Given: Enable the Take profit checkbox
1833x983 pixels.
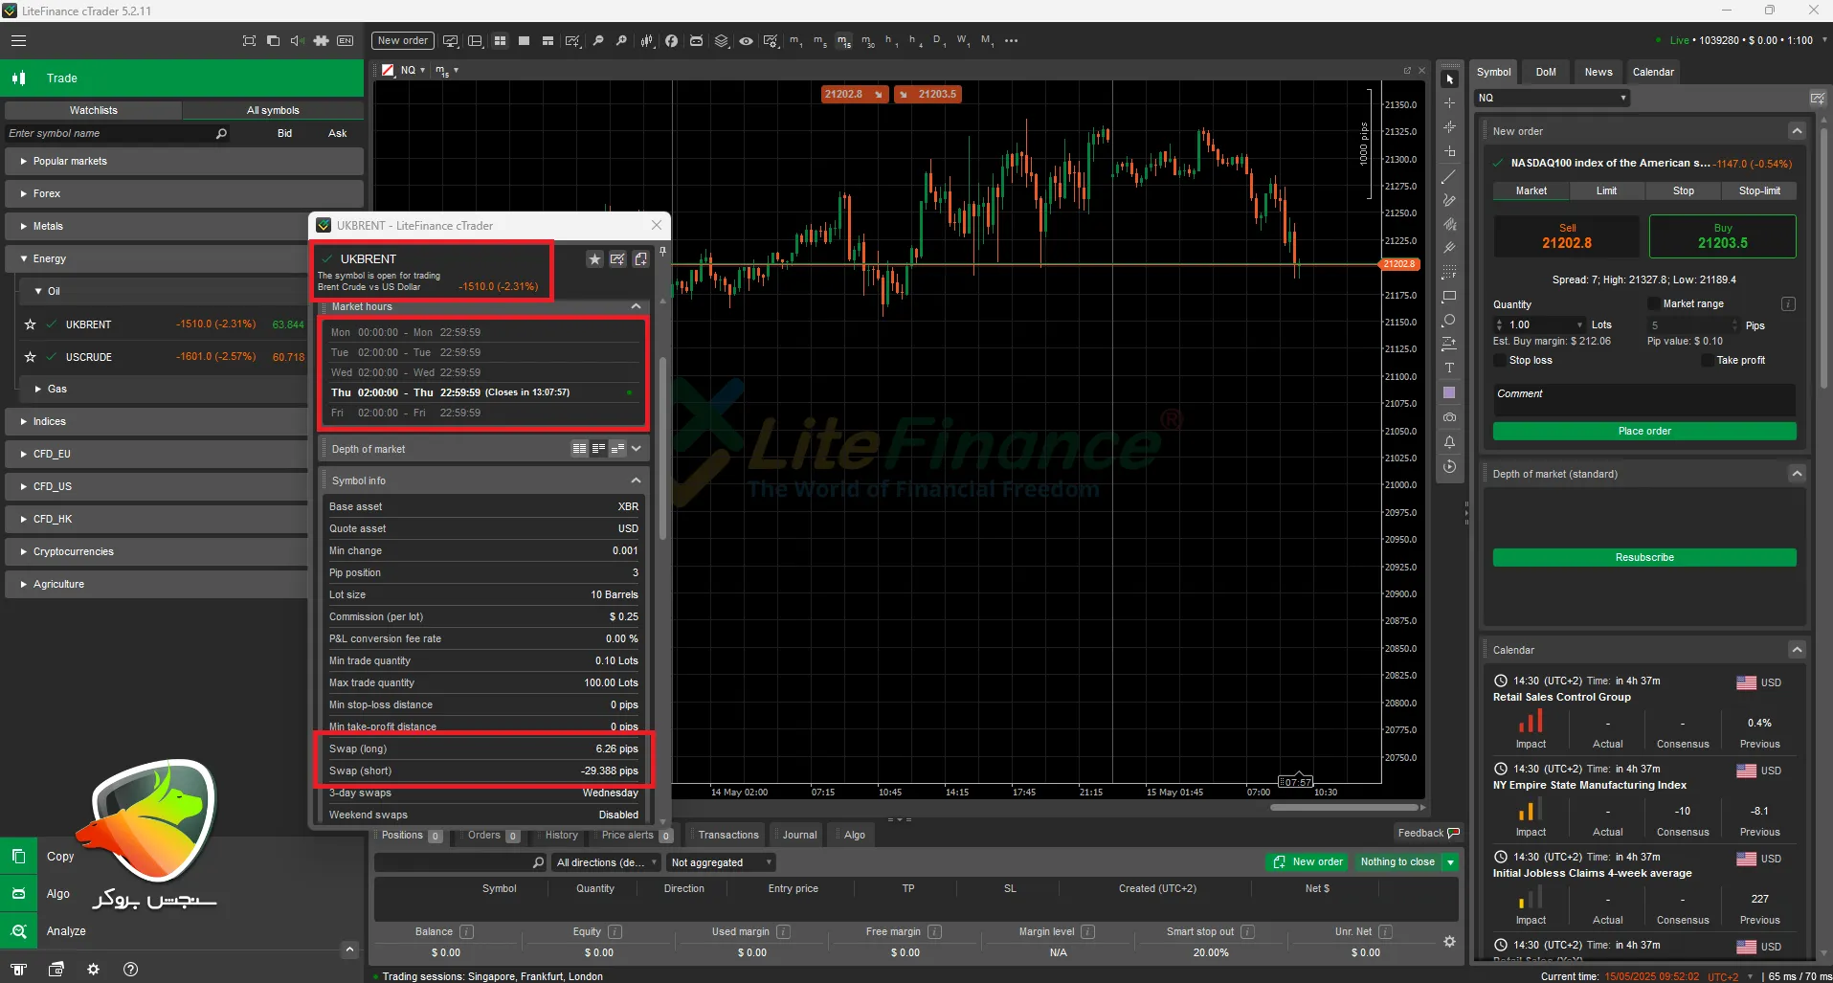Looking at the screenshot, I should [1708, 360].
